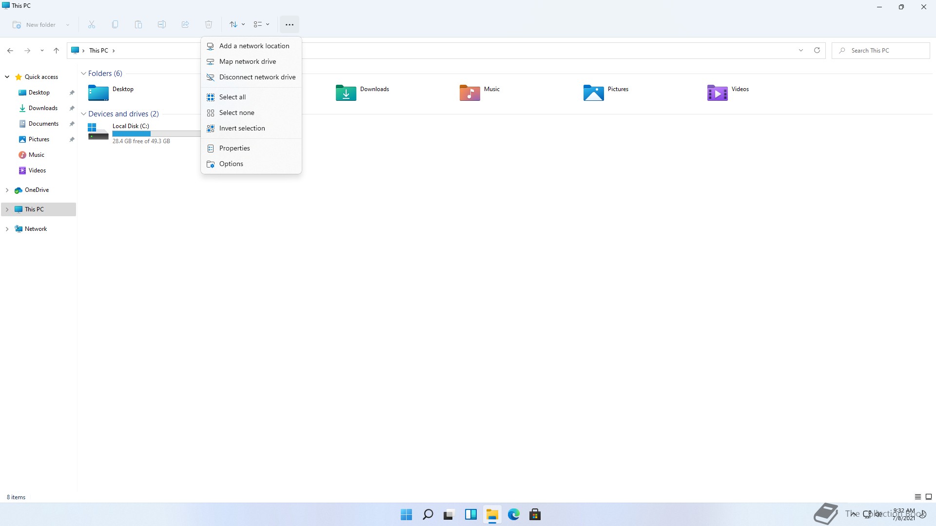This screenshot has height=526, width=936.
Task: Open the New folder dropdown arrow
Action: click(x=68, y=25)
